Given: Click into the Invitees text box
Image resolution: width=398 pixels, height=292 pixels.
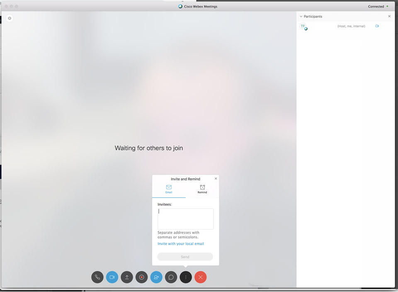Looking at the screenshot, I should pyautogui.click(x=185, y=219).
